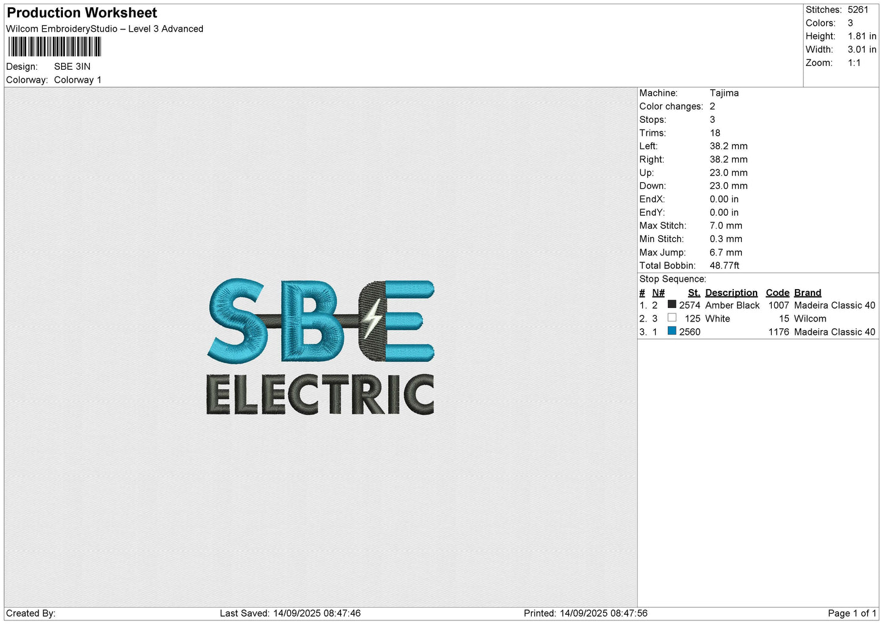This screenshot has height=624, width=883.
Task: Click the 'Code' column header
Action: (777, 293)
